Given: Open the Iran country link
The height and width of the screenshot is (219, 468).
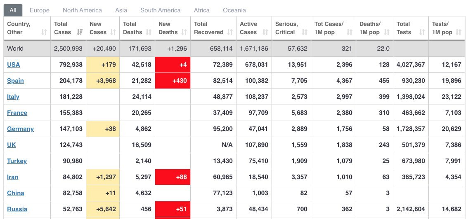Looking at the screenshot, I should pos(12,177).
